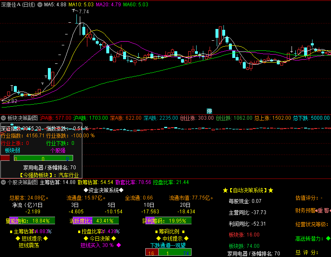Click the 财务预警 重警 warning label

[313, 210]
